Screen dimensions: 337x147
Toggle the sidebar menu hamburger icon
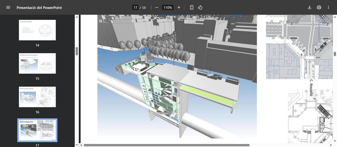(8, 7)
